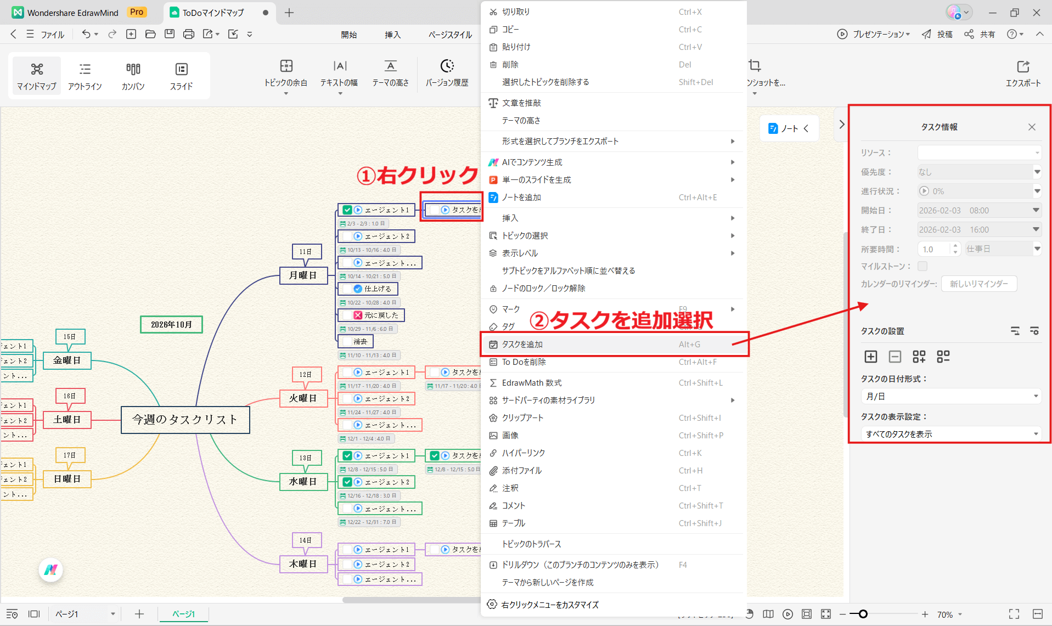The height and width of the screenshot is (626, 1052).
Task: Expand the タスクの日付形式 月/日 dropdown
Action: click(951, 396)
